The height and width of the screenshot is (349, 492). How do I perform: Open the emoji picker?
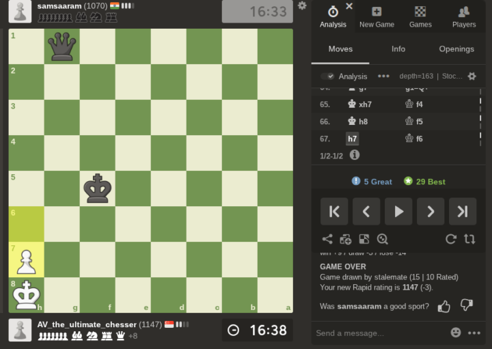[x=456, y=333]
